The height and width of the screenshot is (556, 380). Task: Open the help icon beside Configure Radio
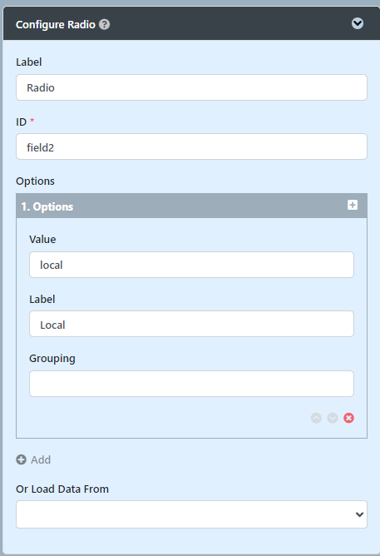click(104, 24)
